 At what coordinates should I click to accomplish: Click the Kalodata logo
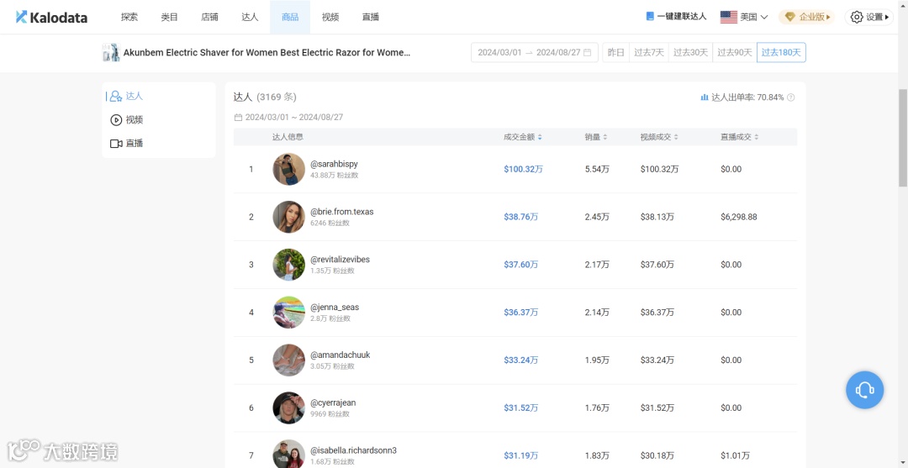coord(51,18)
